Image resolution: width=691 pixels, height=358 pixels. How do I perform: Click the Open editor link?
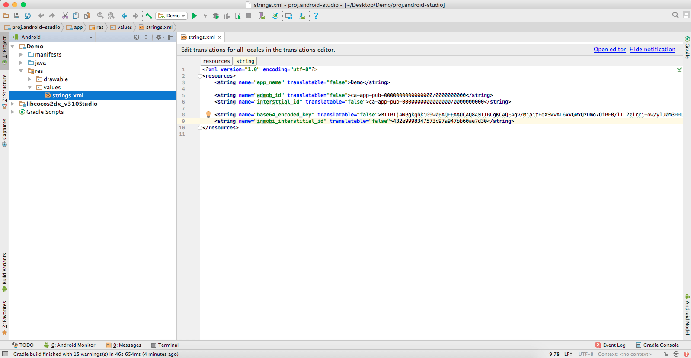tap(609, 50)
